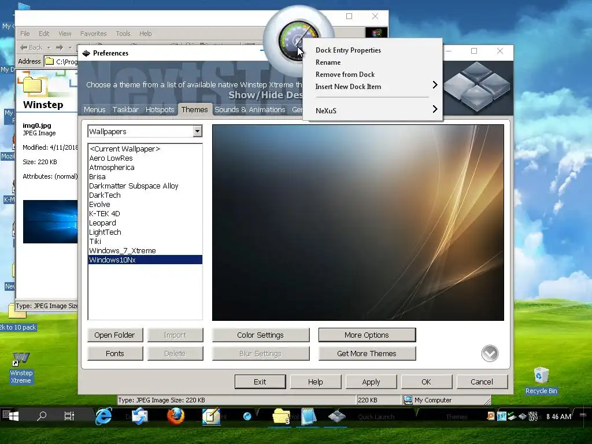Viewport: 592px width, 444px height.
Task: Click the Fonts button
Action: coord(115,353)
